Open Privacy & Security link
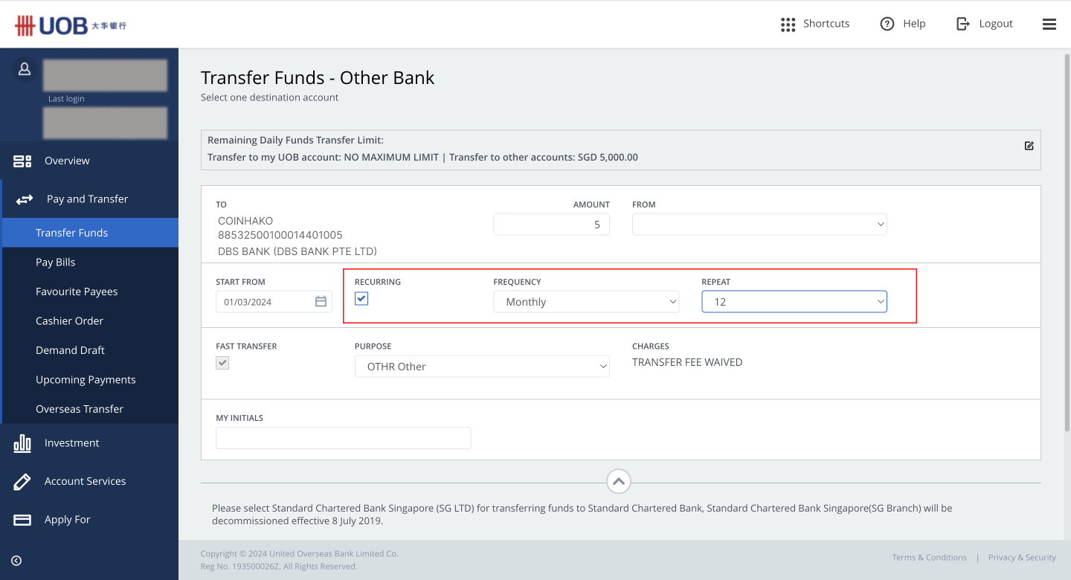The width and height of the screenshot is (1071, 580). [x=1022, y=558]
